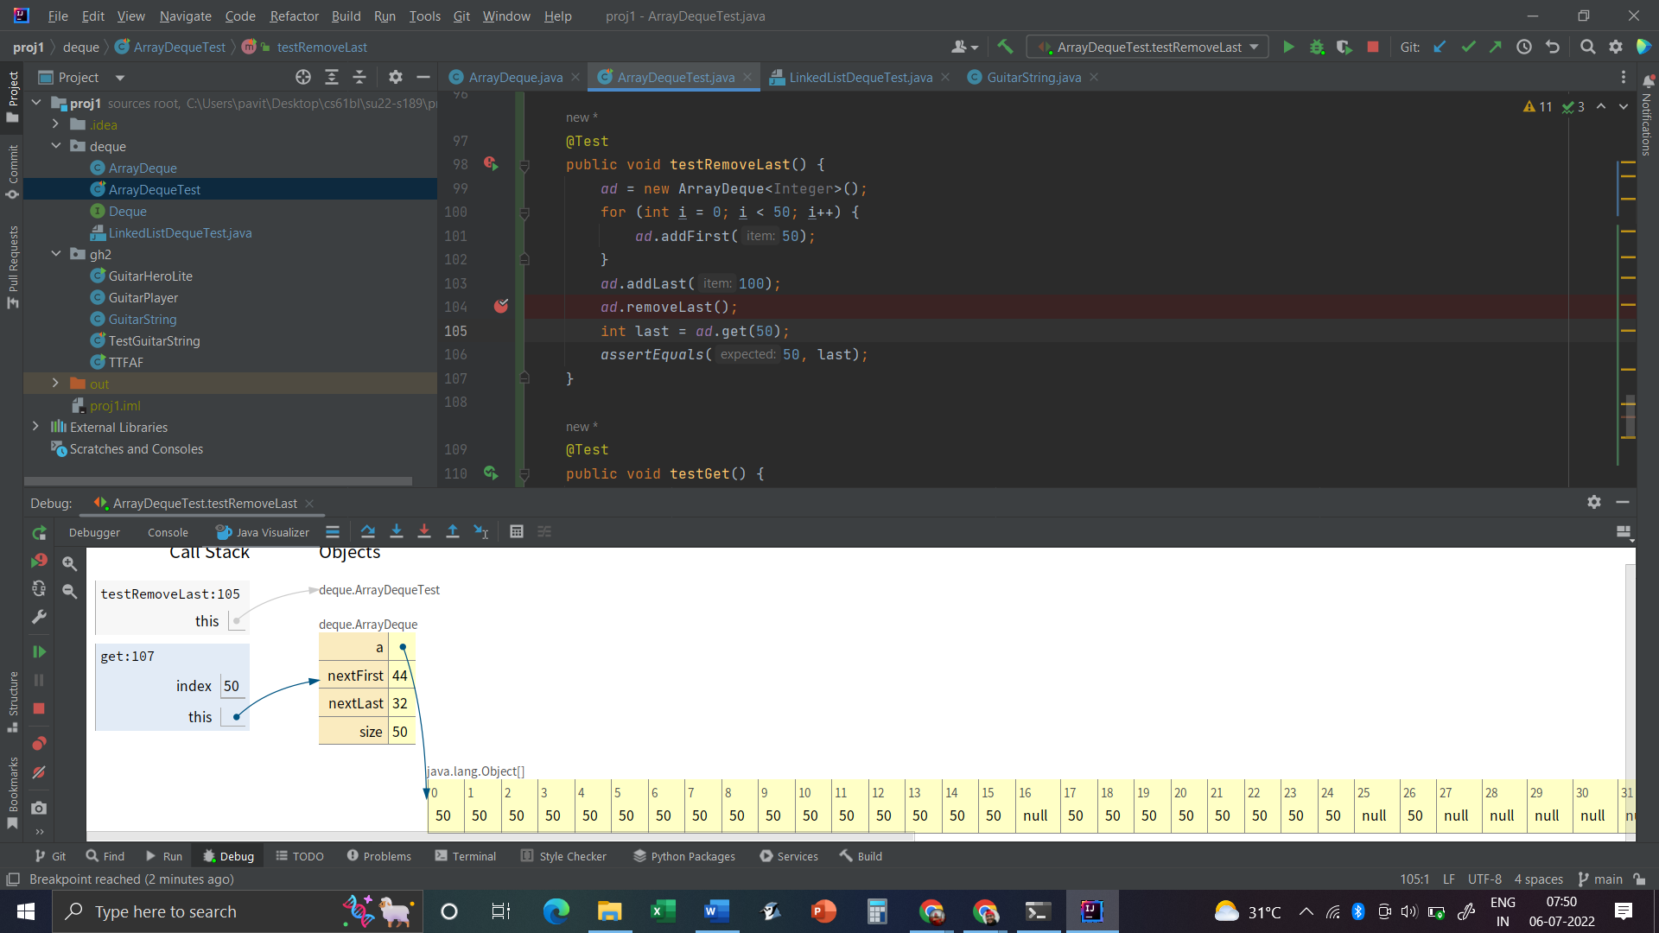Click the Rerun debug session icon
This screenshot has width=1659, height=933.
39,533
